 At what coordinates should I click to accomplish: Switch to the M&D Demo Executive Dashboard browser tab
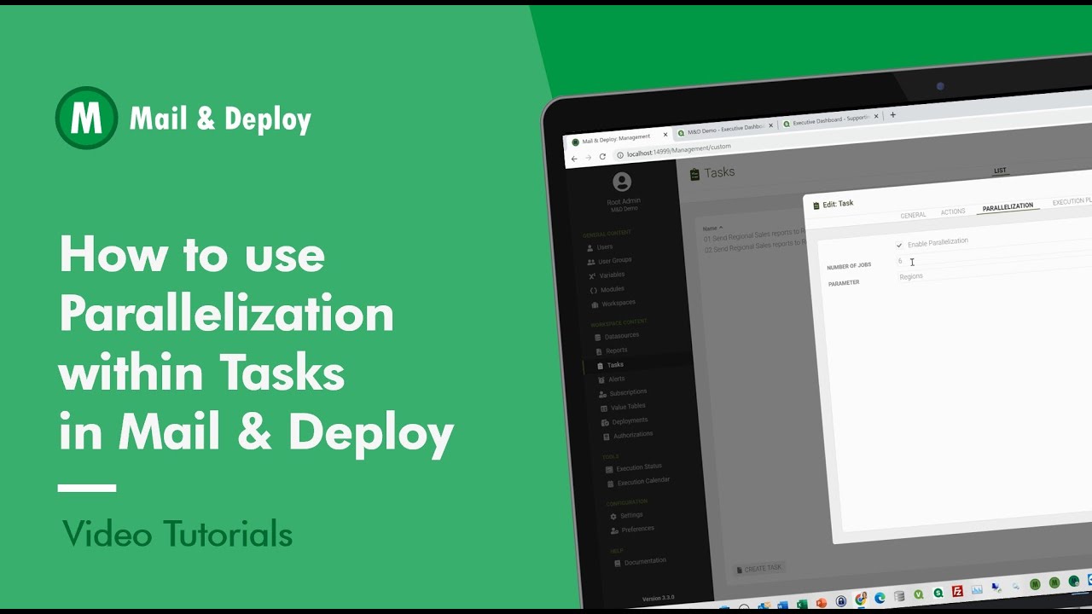pyautogui.click(x=726, y=130)
